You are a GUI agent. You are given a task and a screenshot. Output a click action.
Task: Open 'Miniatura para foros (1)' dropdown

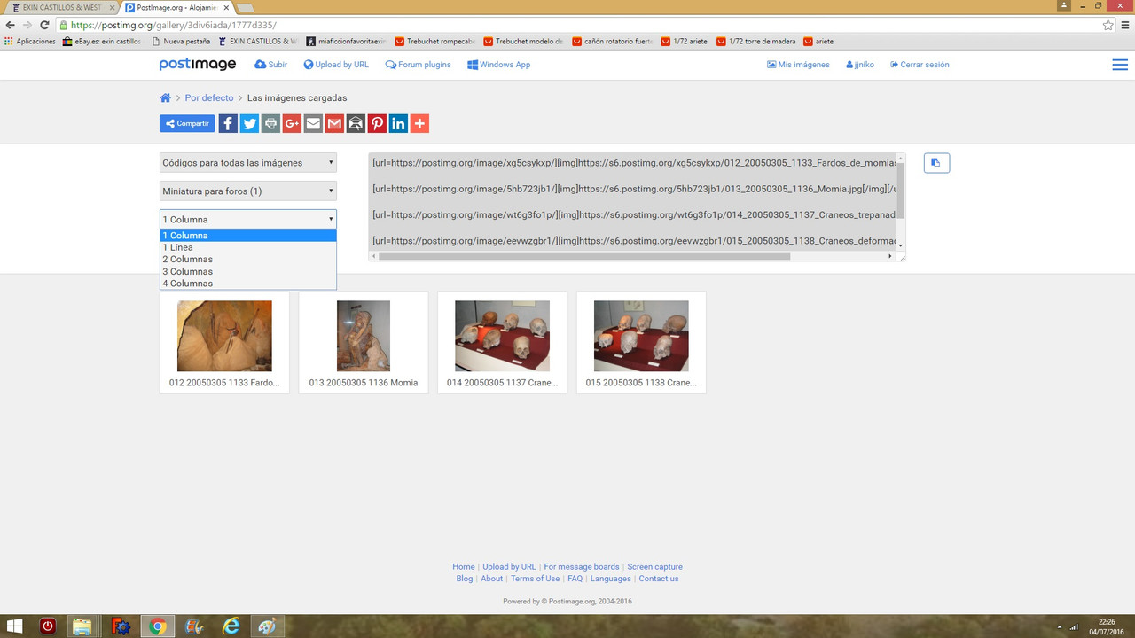(248, 191)
